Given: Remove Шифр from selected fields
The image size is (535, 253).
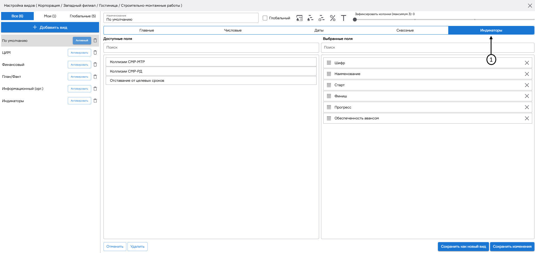Looking at the screenshot, I should pos(527,63).
